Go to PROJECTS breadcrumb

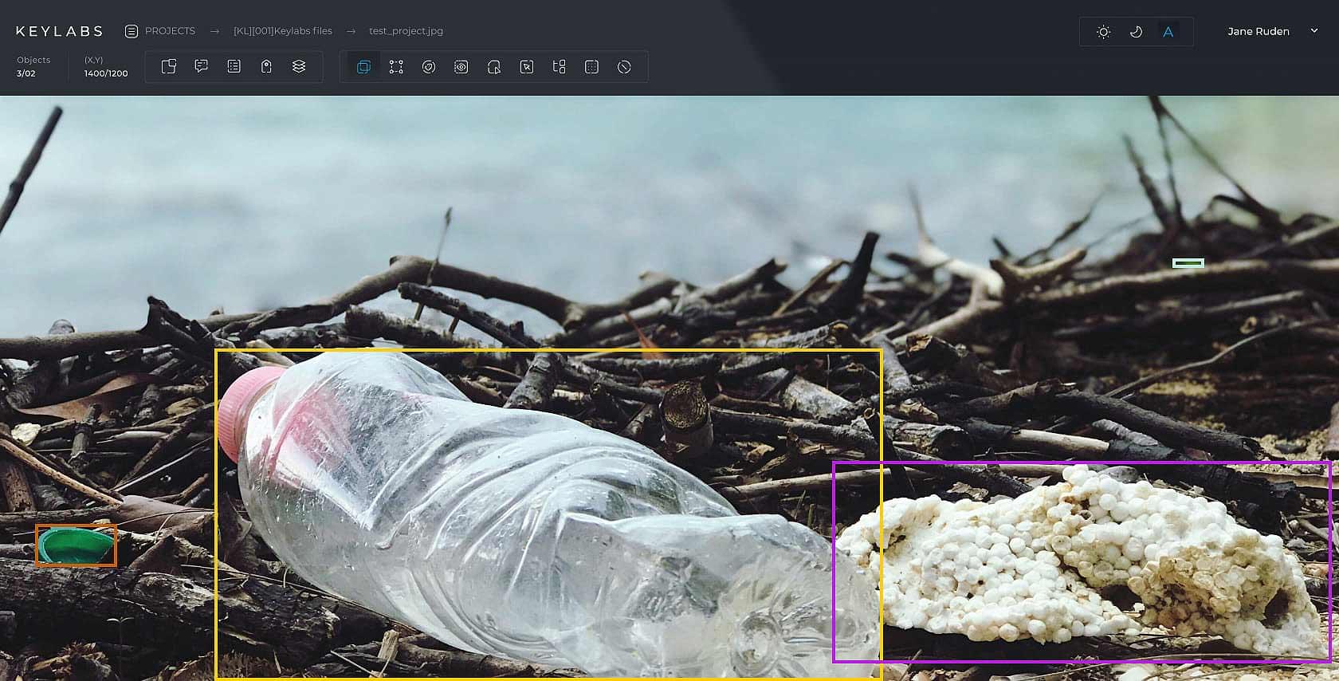(x=170, y=31)
